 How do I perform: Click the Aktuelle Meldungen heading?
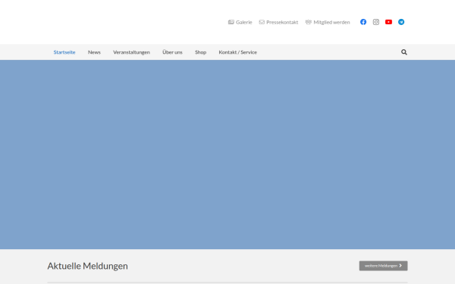(88, 266)
